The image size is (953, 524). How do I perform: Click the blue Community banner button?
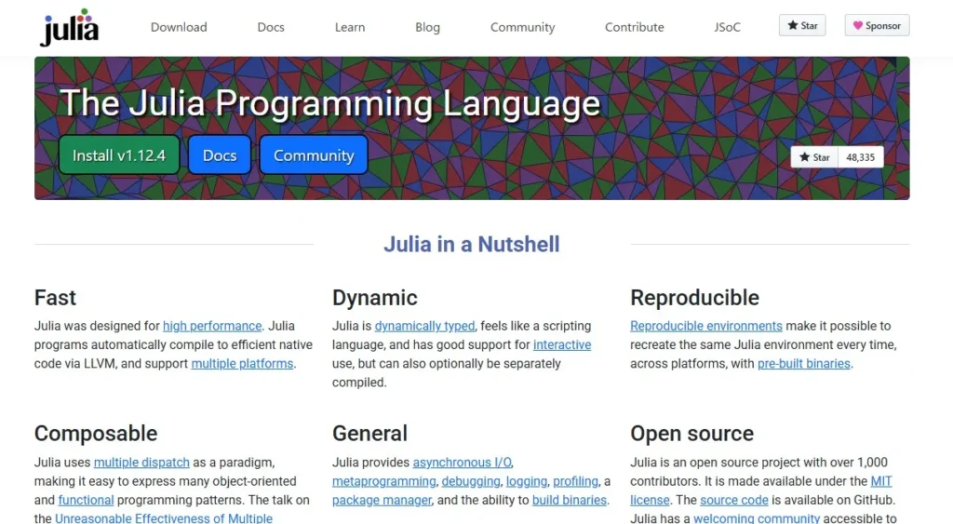point(314,155)
